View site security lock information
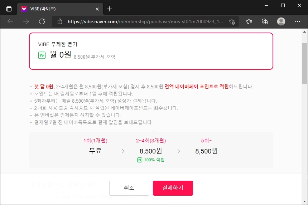The width and height of the screenshot is (308, 205). 60,21
